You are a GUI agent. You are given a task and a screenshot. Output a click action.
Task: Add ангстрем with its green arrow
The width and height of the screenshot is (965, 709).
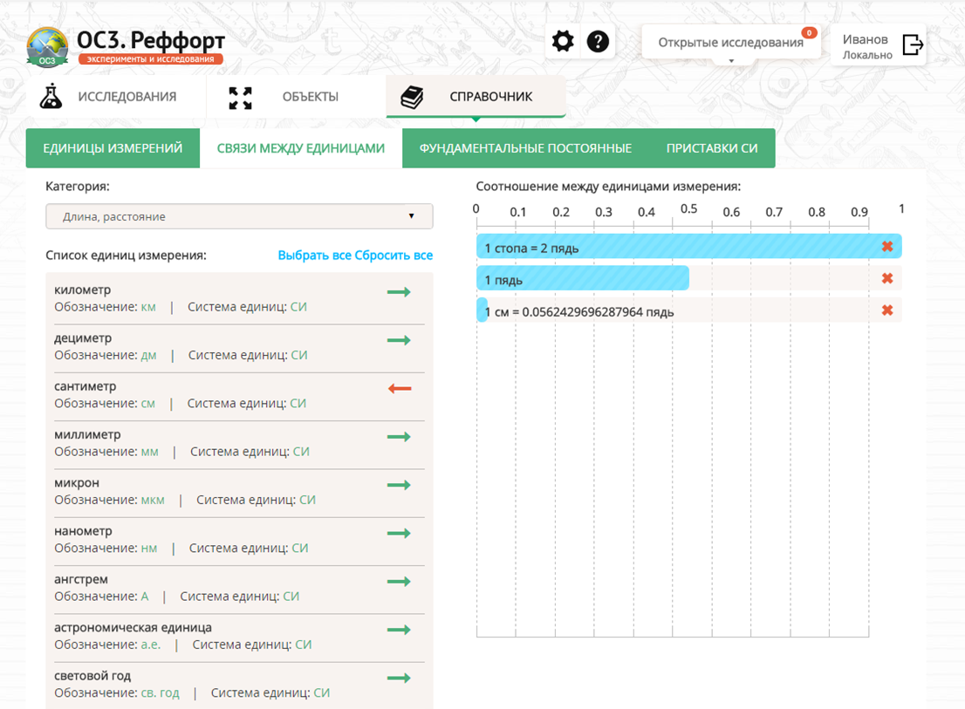click(x=399, y=582)
